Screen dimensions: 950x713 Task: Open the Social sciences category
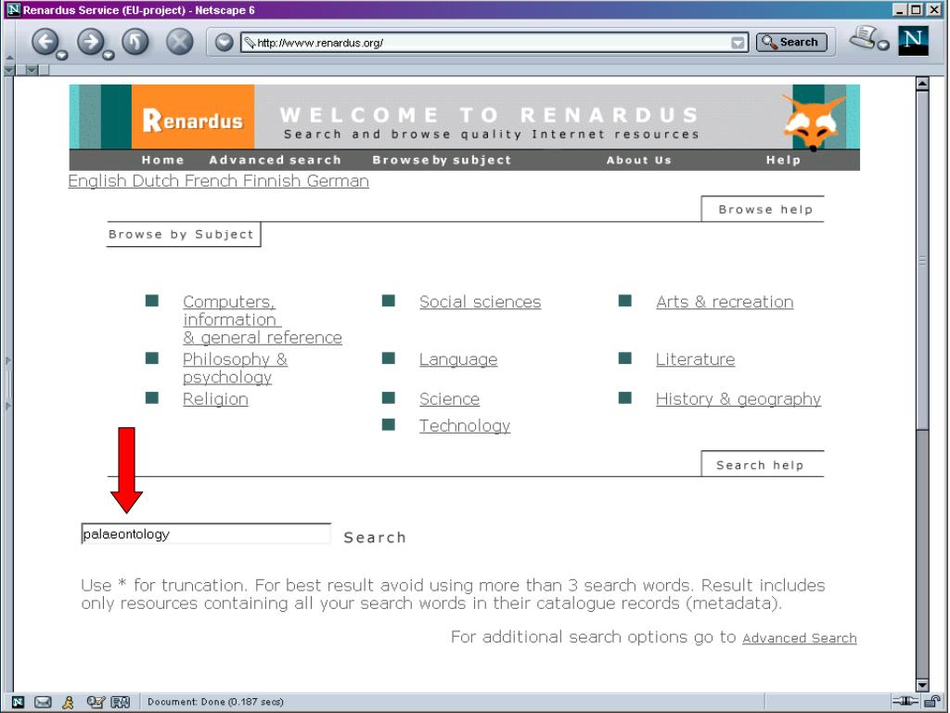pyautogui.click(x=480, y=302)
